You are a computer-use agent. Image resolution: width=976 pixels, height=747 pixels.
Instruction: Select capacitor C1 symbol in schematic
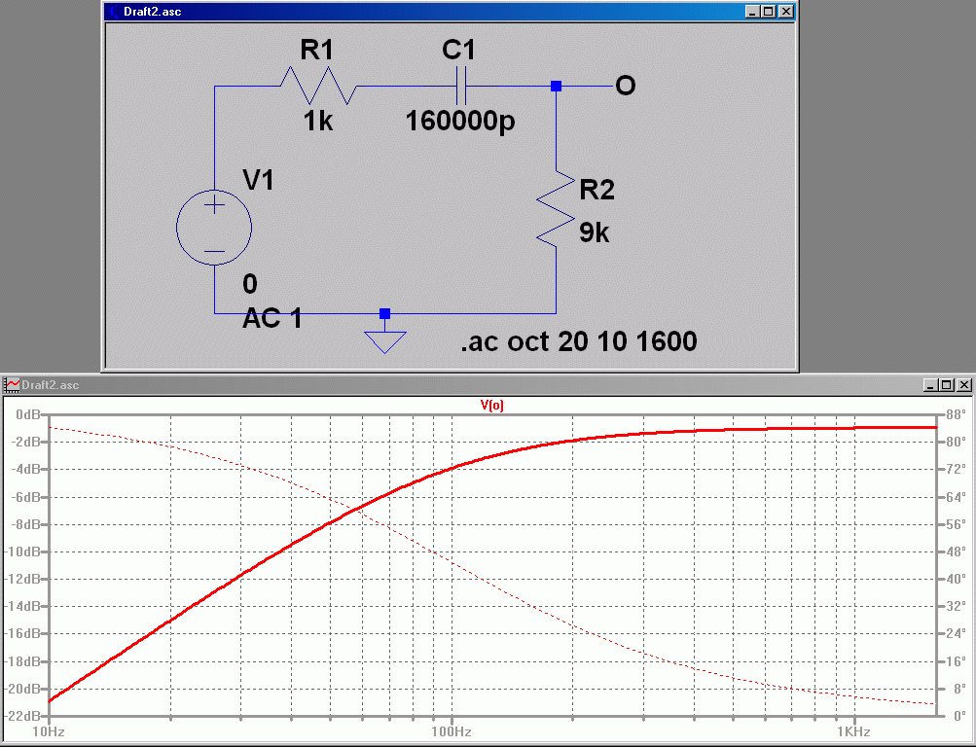point(460,86)
